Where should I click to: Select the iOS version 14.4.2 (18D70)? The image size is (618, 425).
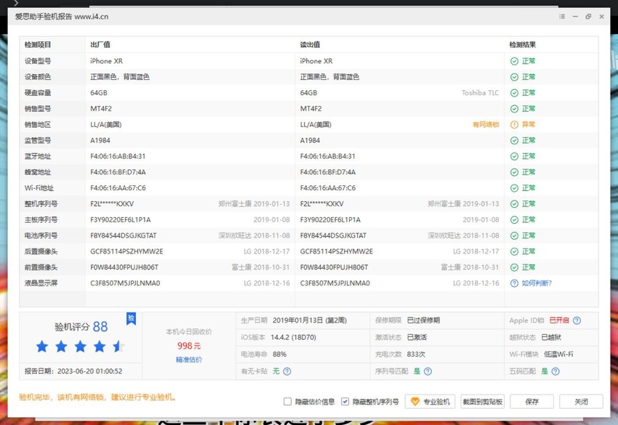click(x=293, y=337)
